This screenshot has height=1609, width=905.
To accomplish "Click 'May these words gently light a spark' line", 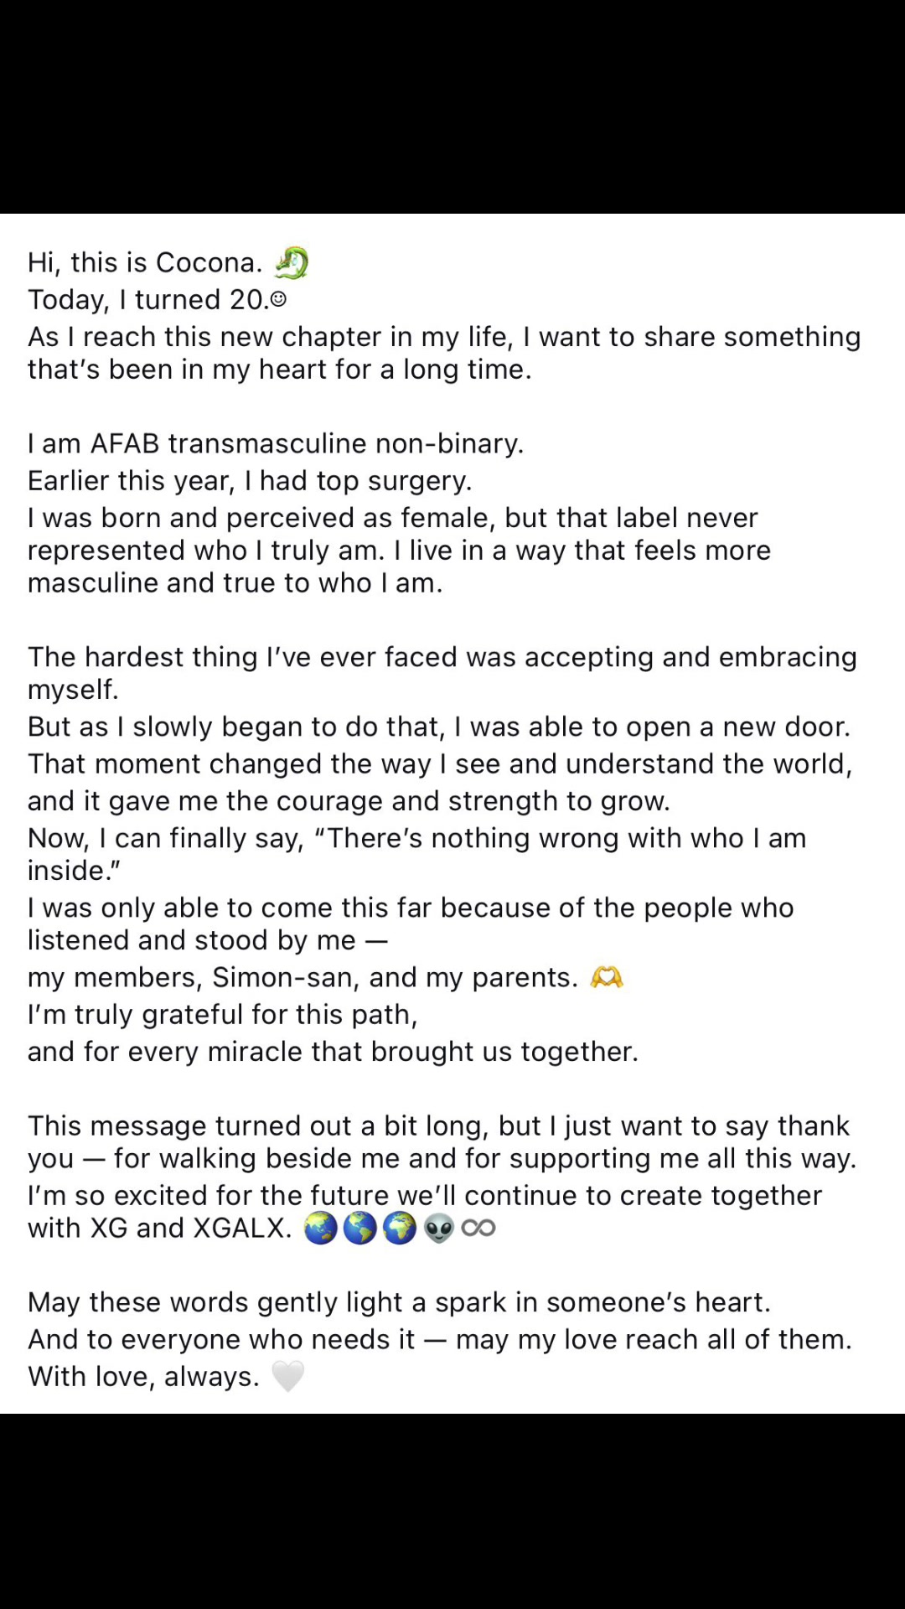I will [x=399, y=1302].
